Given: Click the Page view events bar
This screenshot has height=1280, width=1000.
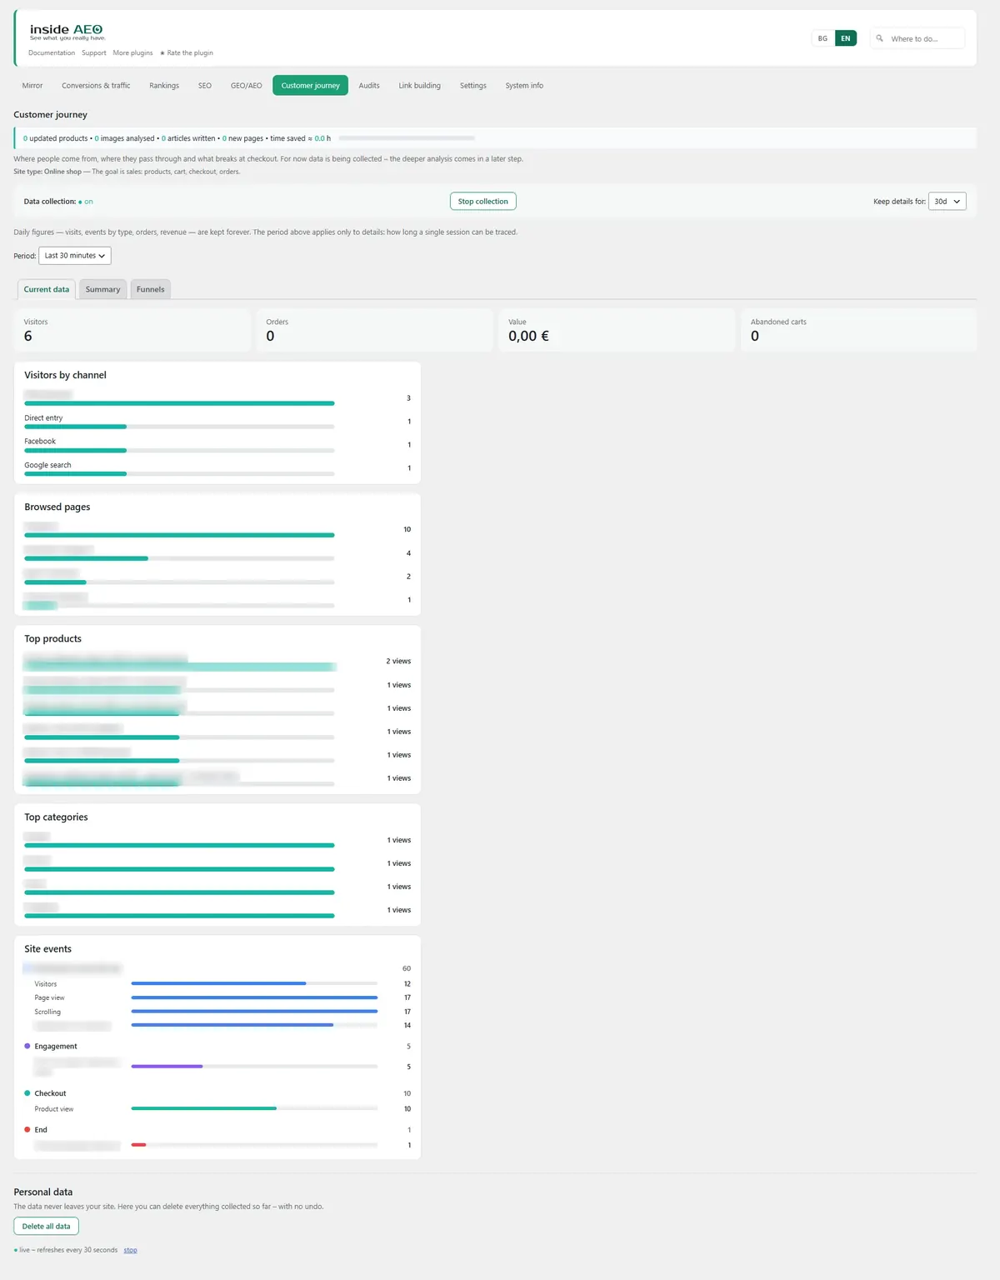Looking at the screenshot, I should point(254,997).
